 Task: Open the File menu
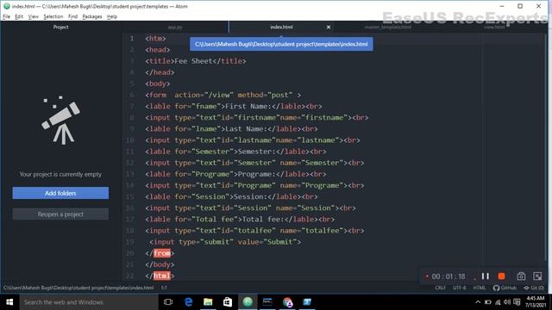click(x=6, y=16)
